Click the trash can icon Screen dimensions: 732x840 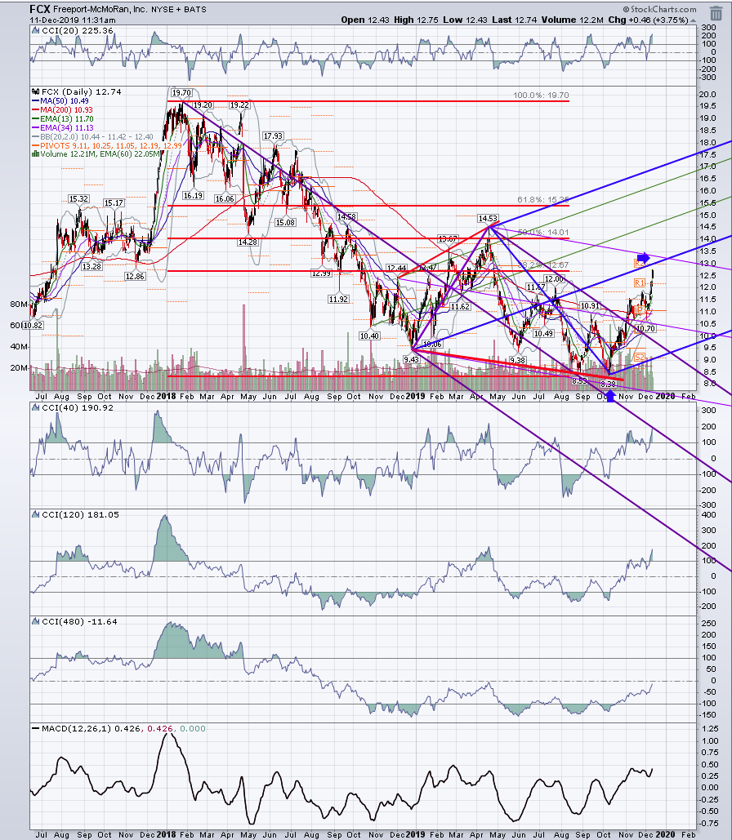point(716,12)
